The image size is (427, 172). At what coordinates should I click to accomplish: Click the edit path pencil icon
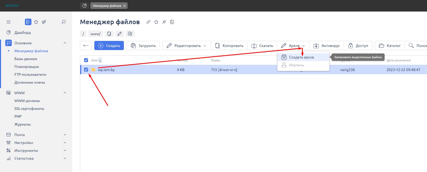(x=119, y=34)
